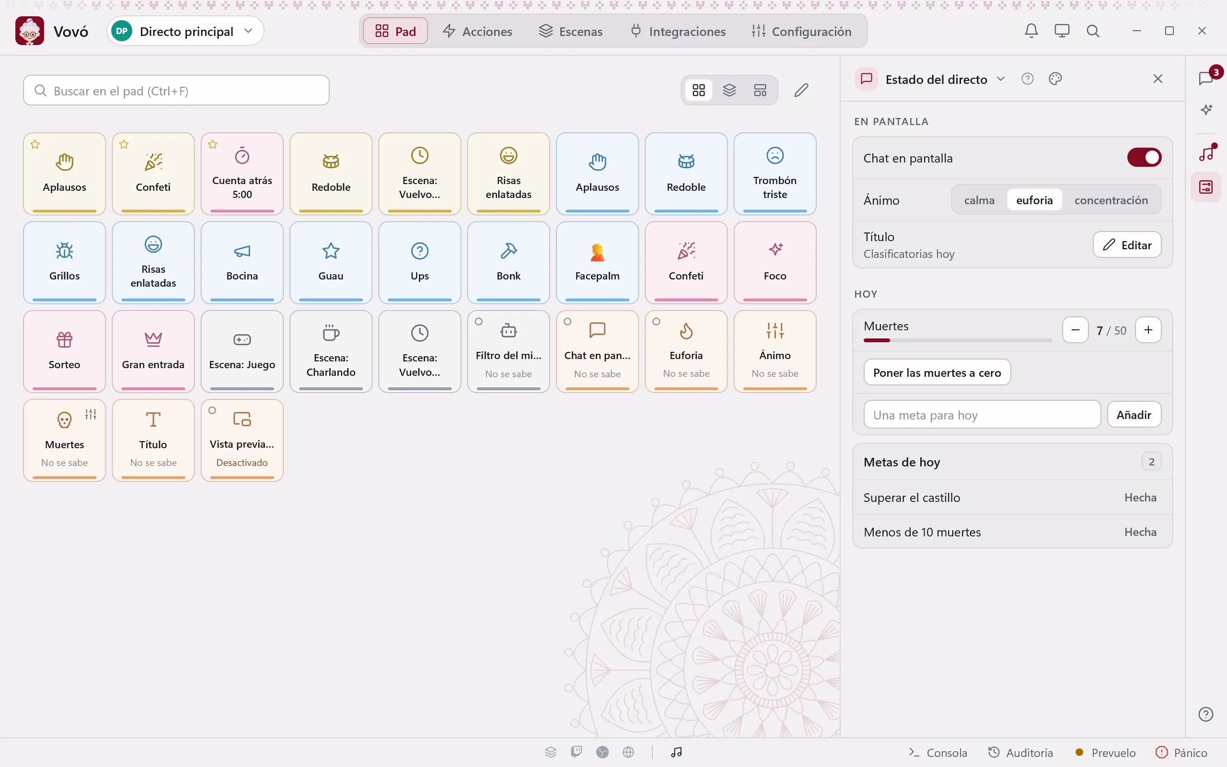Click the monitor display icon in header
Screen dimensions: 1227x767
click(1062, 31)
